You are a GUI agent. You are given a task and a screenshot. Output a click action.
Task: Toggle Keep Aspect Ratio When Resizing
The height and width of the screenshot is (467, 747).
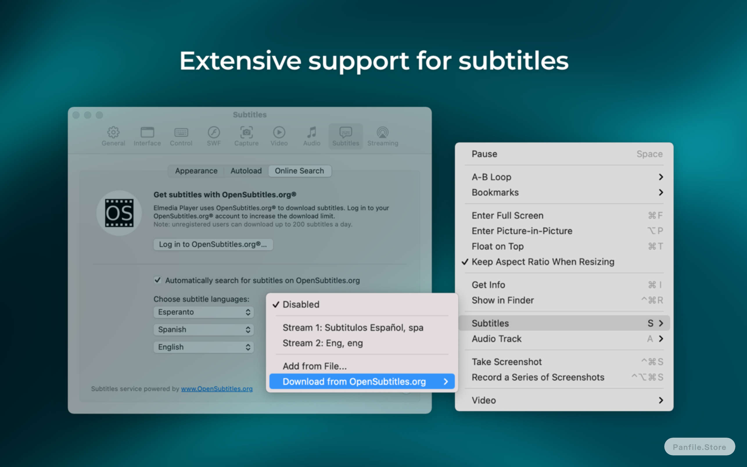coord(564,262)
